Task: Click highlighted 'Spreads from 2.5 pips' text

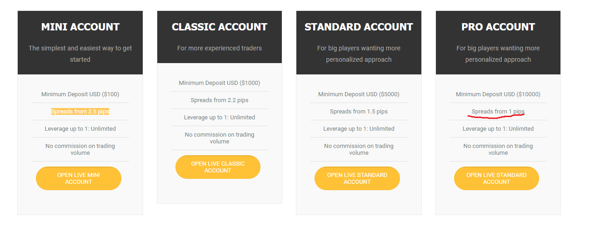Action: (80, 112)
